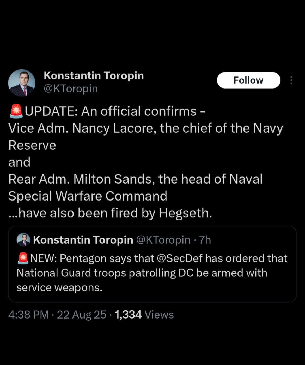This screenshot has height=365, width=305.
Task: Click the 22 Aug 25 date
Action: pyautogui.click(x=82, y=315)
